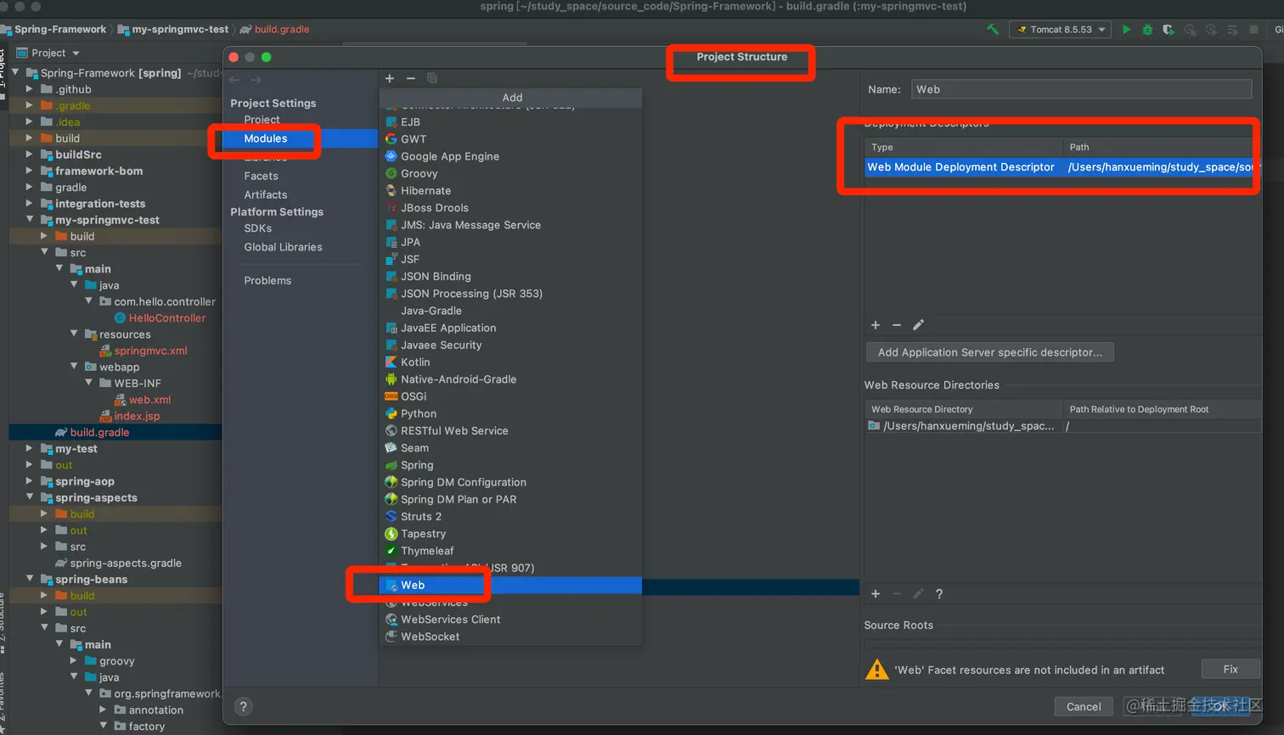Click the plus icon above the Add popup
The height and width of the screenshot is (735, 1284).
[x=390, y=78]
